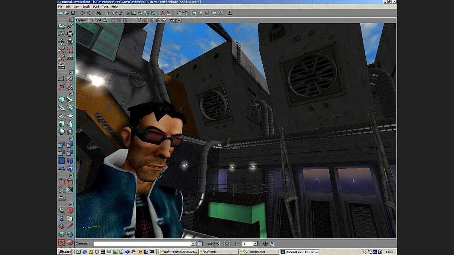Open the View menu

tap(77, 7)
